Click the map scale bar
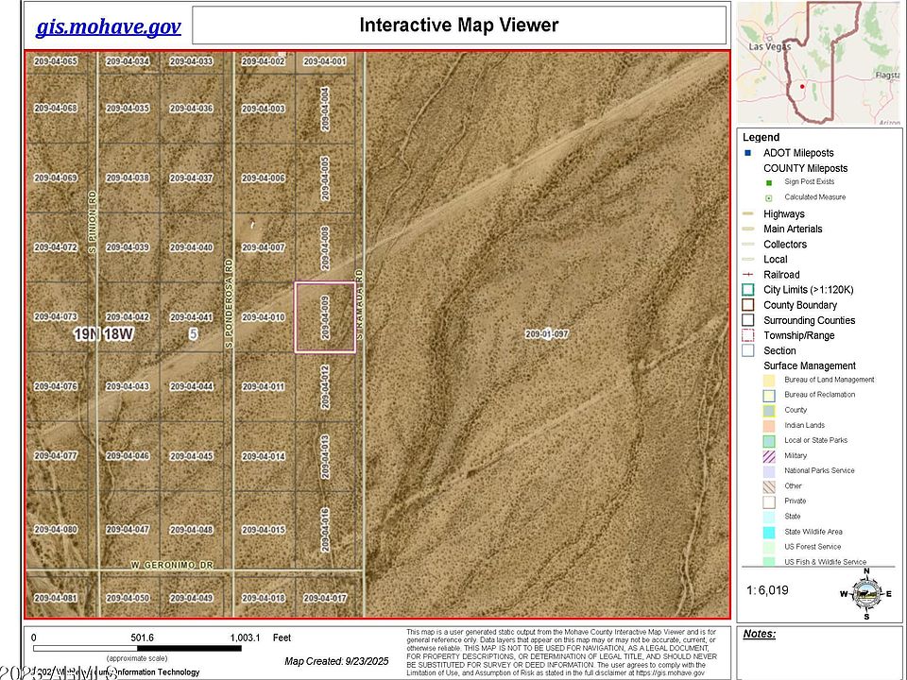The height and width of the screenshot is (680, 907). click(137, 649)
